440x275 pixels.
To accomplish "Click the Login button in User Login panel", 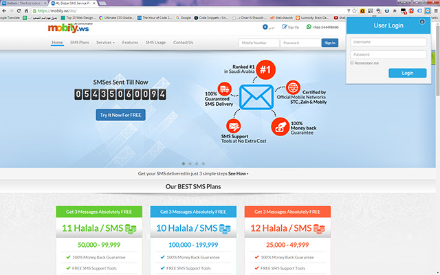I will tap(408, 73).
